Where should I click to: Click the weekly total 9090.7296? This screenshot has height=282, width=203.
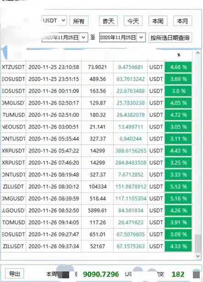tap(101, 274)
